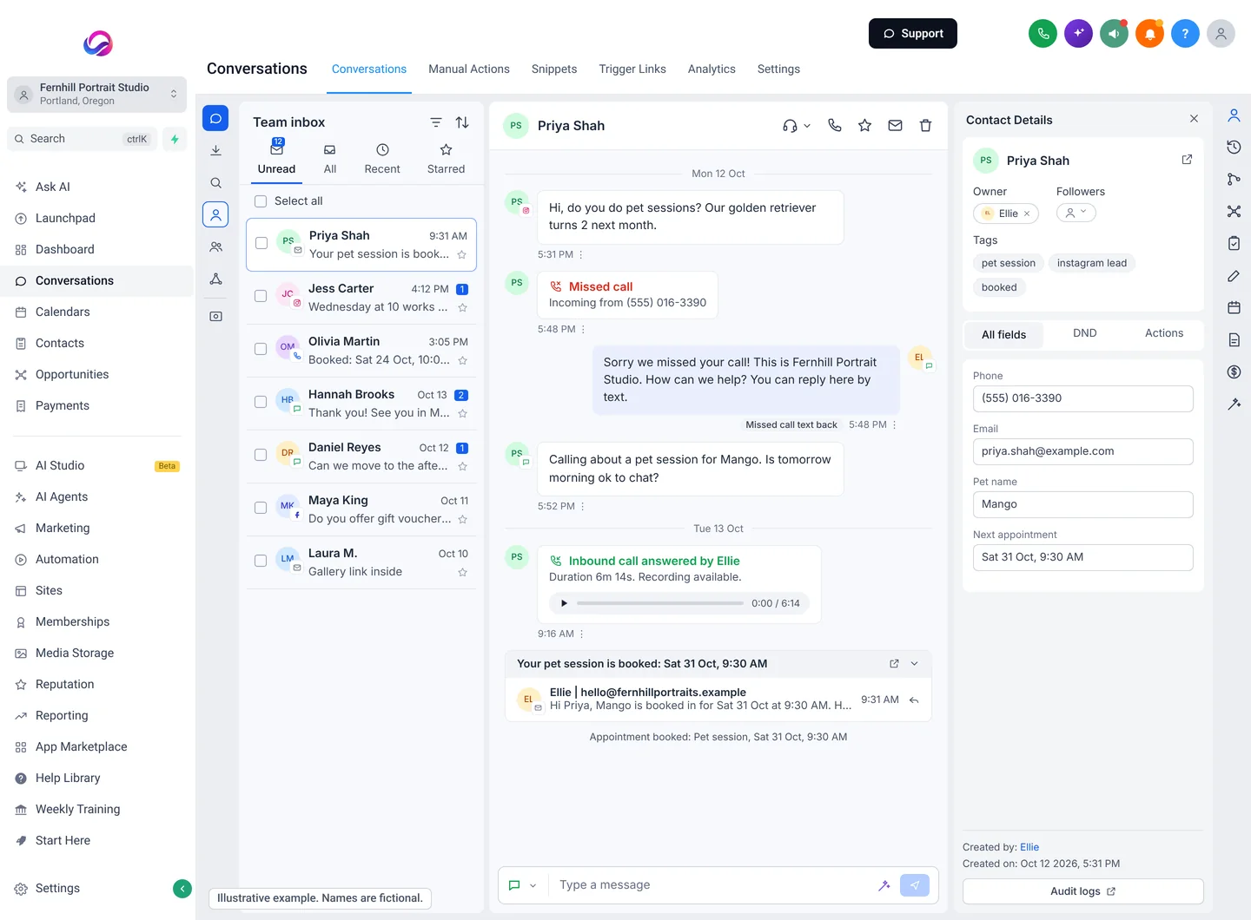Image resolution: width=1251 pixels, height=920 pixels.
Task: Delete conversation using trash icon
Action: (925, 125)
